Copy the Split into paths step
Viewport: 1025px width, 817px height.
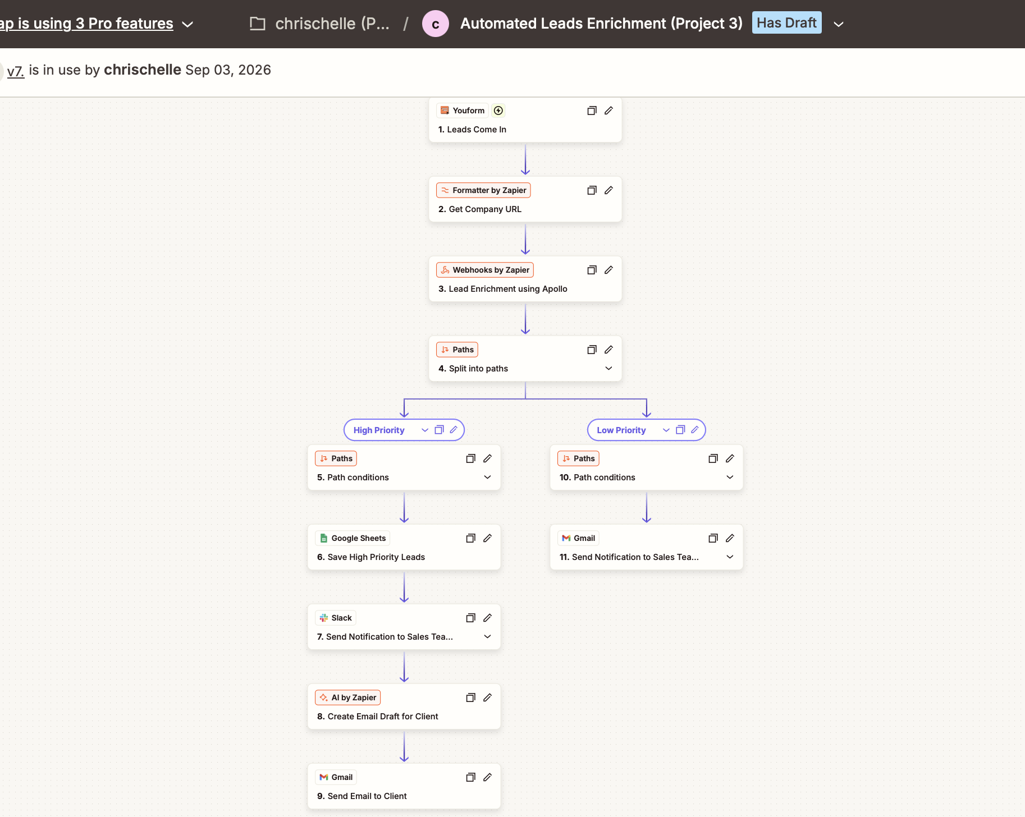pos(592,350)
